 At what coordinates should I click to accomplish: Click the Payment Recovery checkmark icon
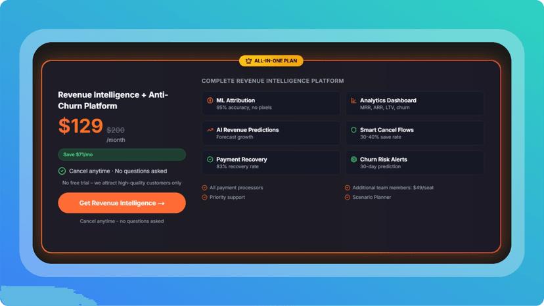tap(210, 160)
